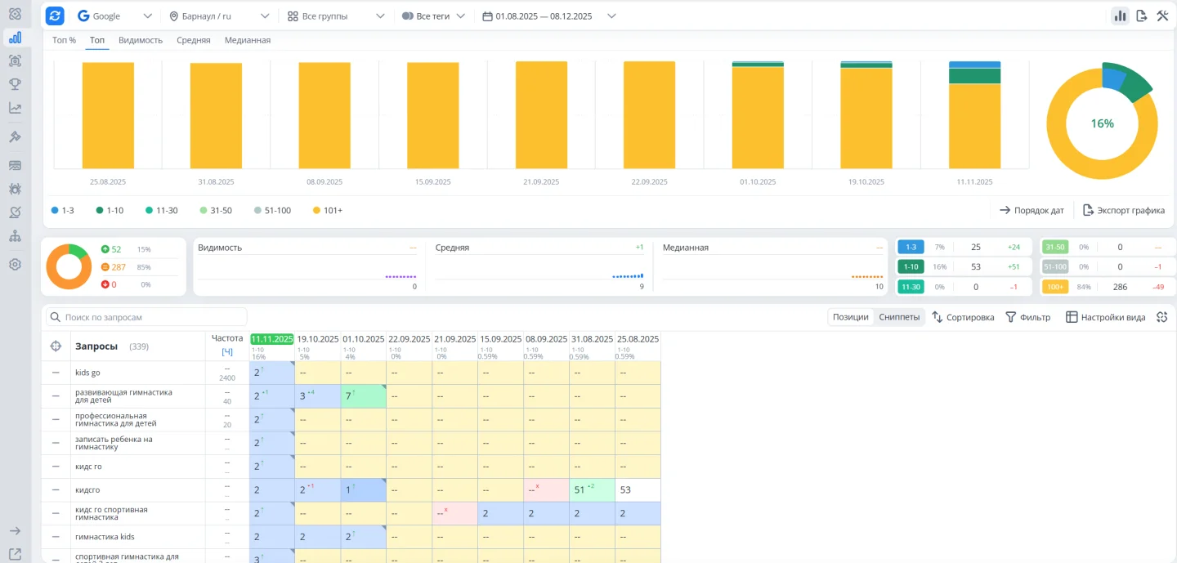Image resolution: width=1177 pixels, height=563 pixels.
Task: Expand the Все группы dropdown
Action: 336,16
